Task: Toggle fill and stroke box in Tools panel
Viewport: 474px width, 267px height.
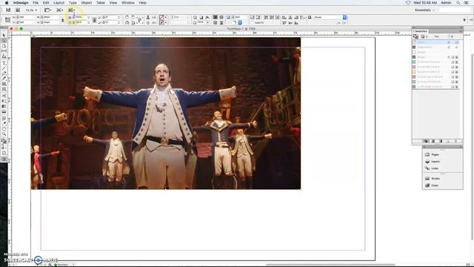Action: point(4,141)
